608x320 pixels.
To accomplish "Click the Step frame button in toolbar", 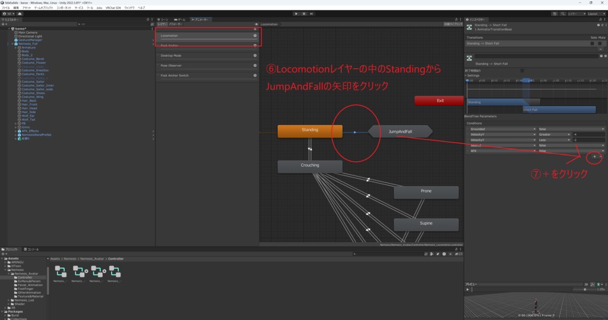I will 311,14.
